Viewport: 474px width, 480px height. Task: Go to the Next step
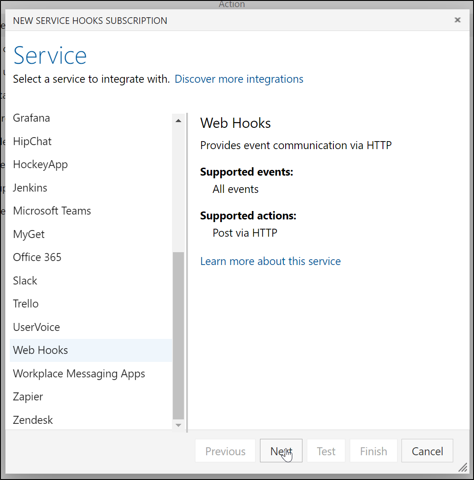pyautogui.click(x=281, y=451)
